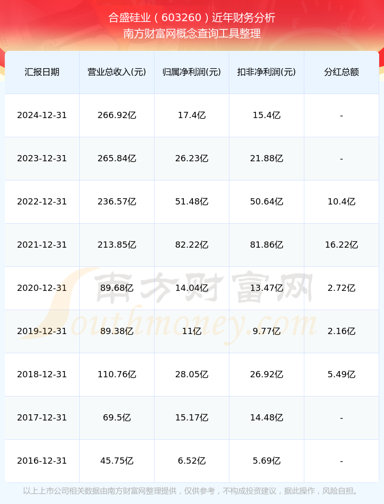Select net profit value 82.22亿
384x504 pixels.
point(192,245)
